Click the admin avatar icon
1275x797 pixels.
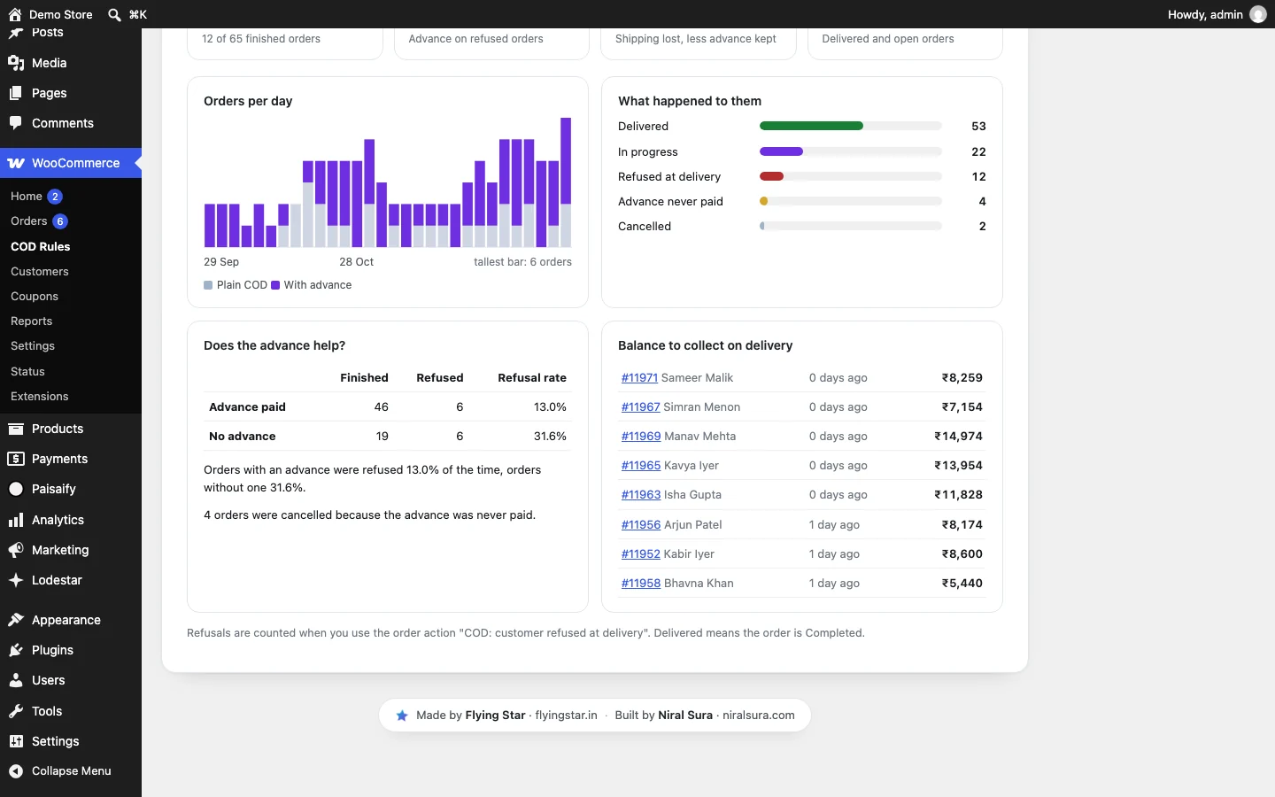(1257, 14)
